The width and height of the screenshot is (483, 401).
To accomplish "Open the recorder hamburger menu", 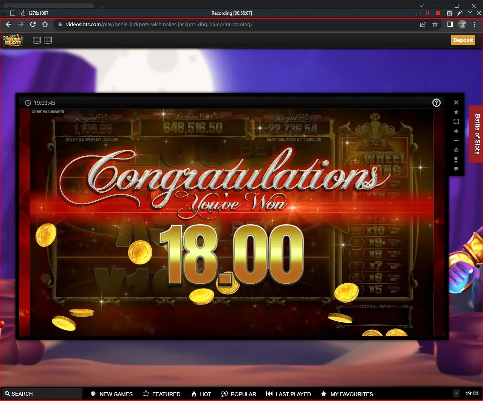I will (4, 13).
